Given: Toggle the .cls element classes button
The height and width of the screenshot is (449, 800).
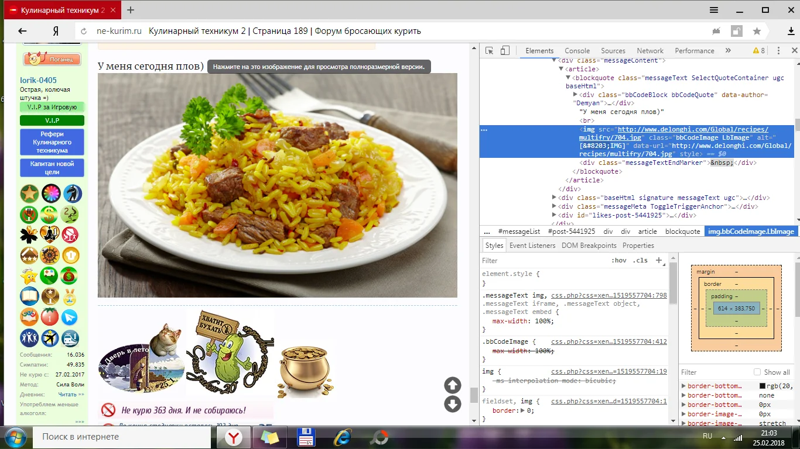Looking at the screenshot, I should pos(640,260).
